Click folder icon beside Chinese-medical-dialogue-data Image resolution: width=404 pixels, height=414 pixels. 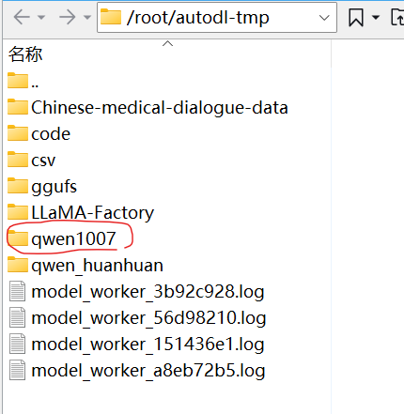tap(18, 107)
